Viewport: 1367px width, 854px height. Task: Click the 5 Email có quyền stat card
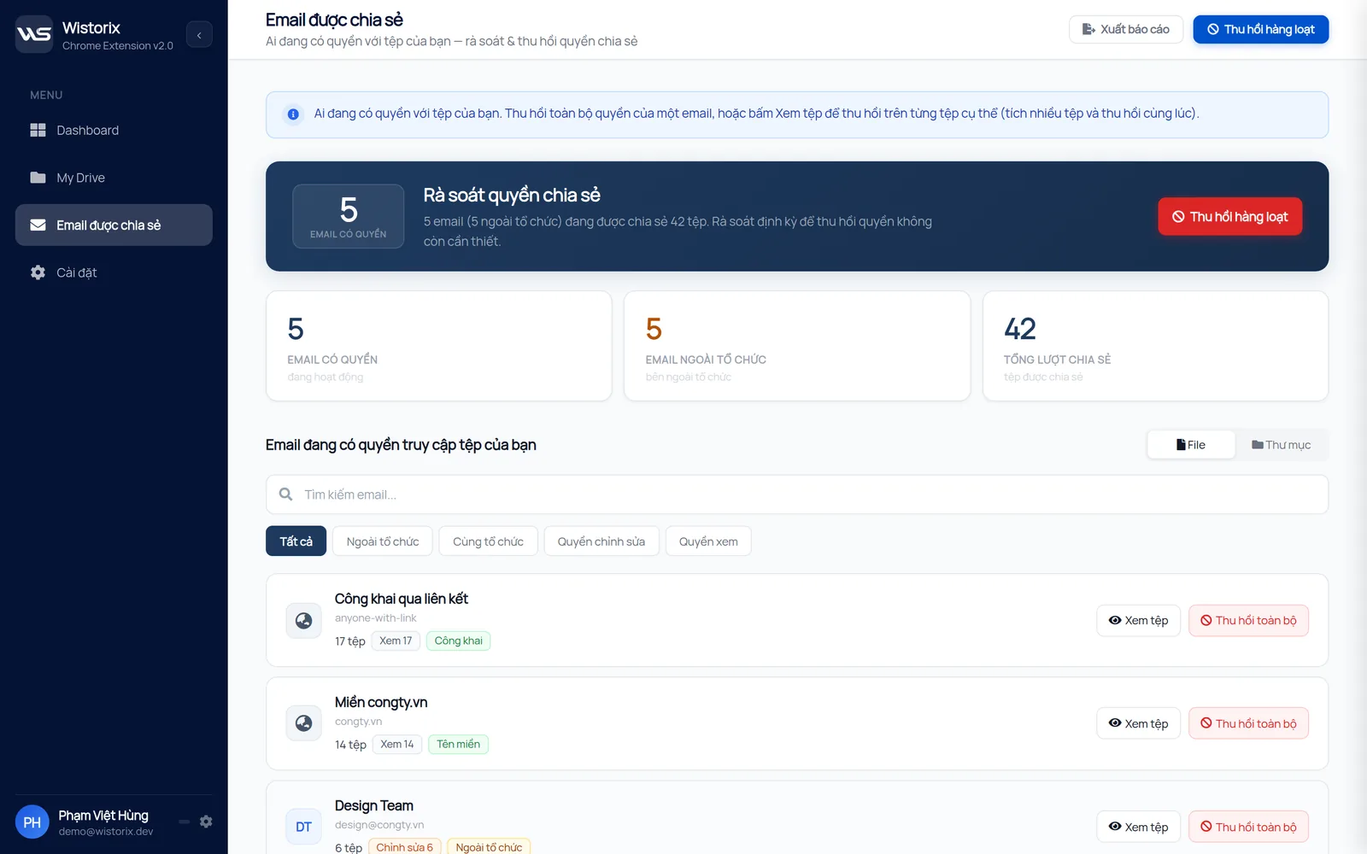(439, 346)
